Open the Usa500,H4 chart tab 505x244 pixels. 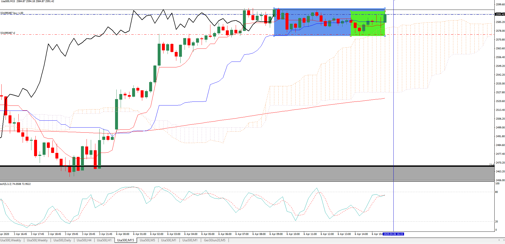84,240
